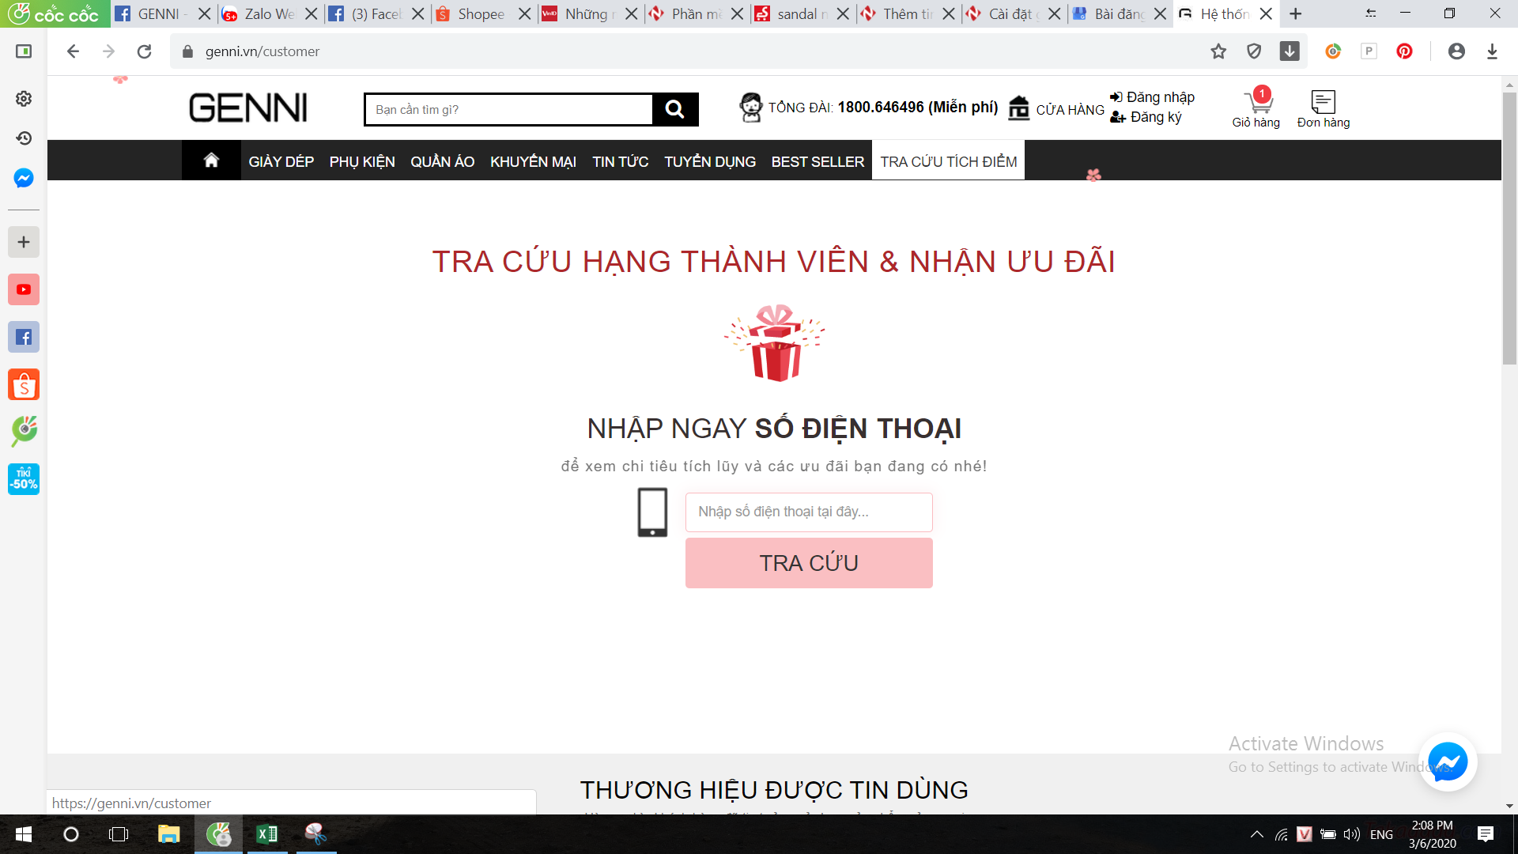Show hidden system tray icons

[x=1256, y=834]
